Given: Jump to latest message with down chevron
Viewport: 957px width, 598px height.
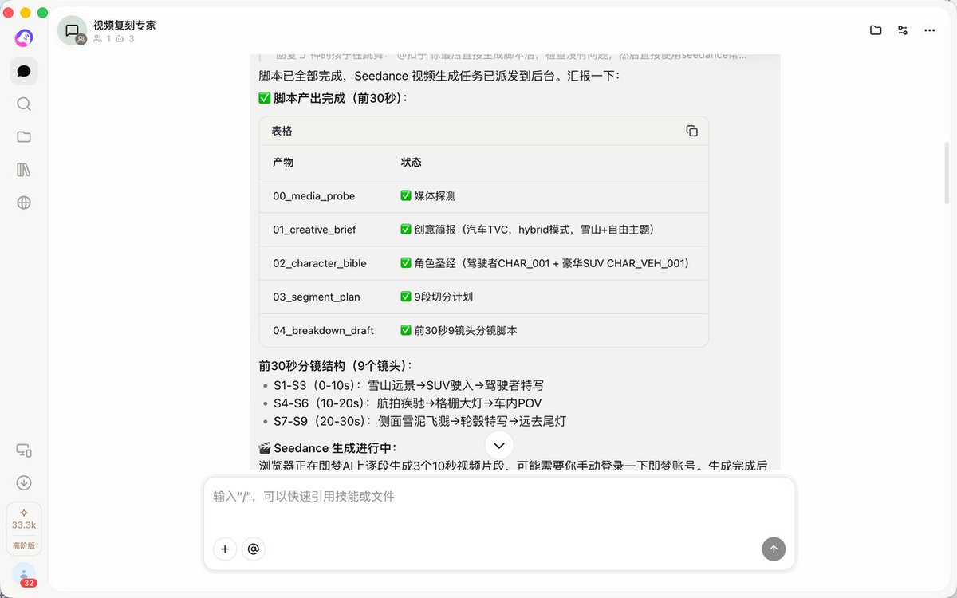Looking at the screenshot, I should (x=499, y=445).
